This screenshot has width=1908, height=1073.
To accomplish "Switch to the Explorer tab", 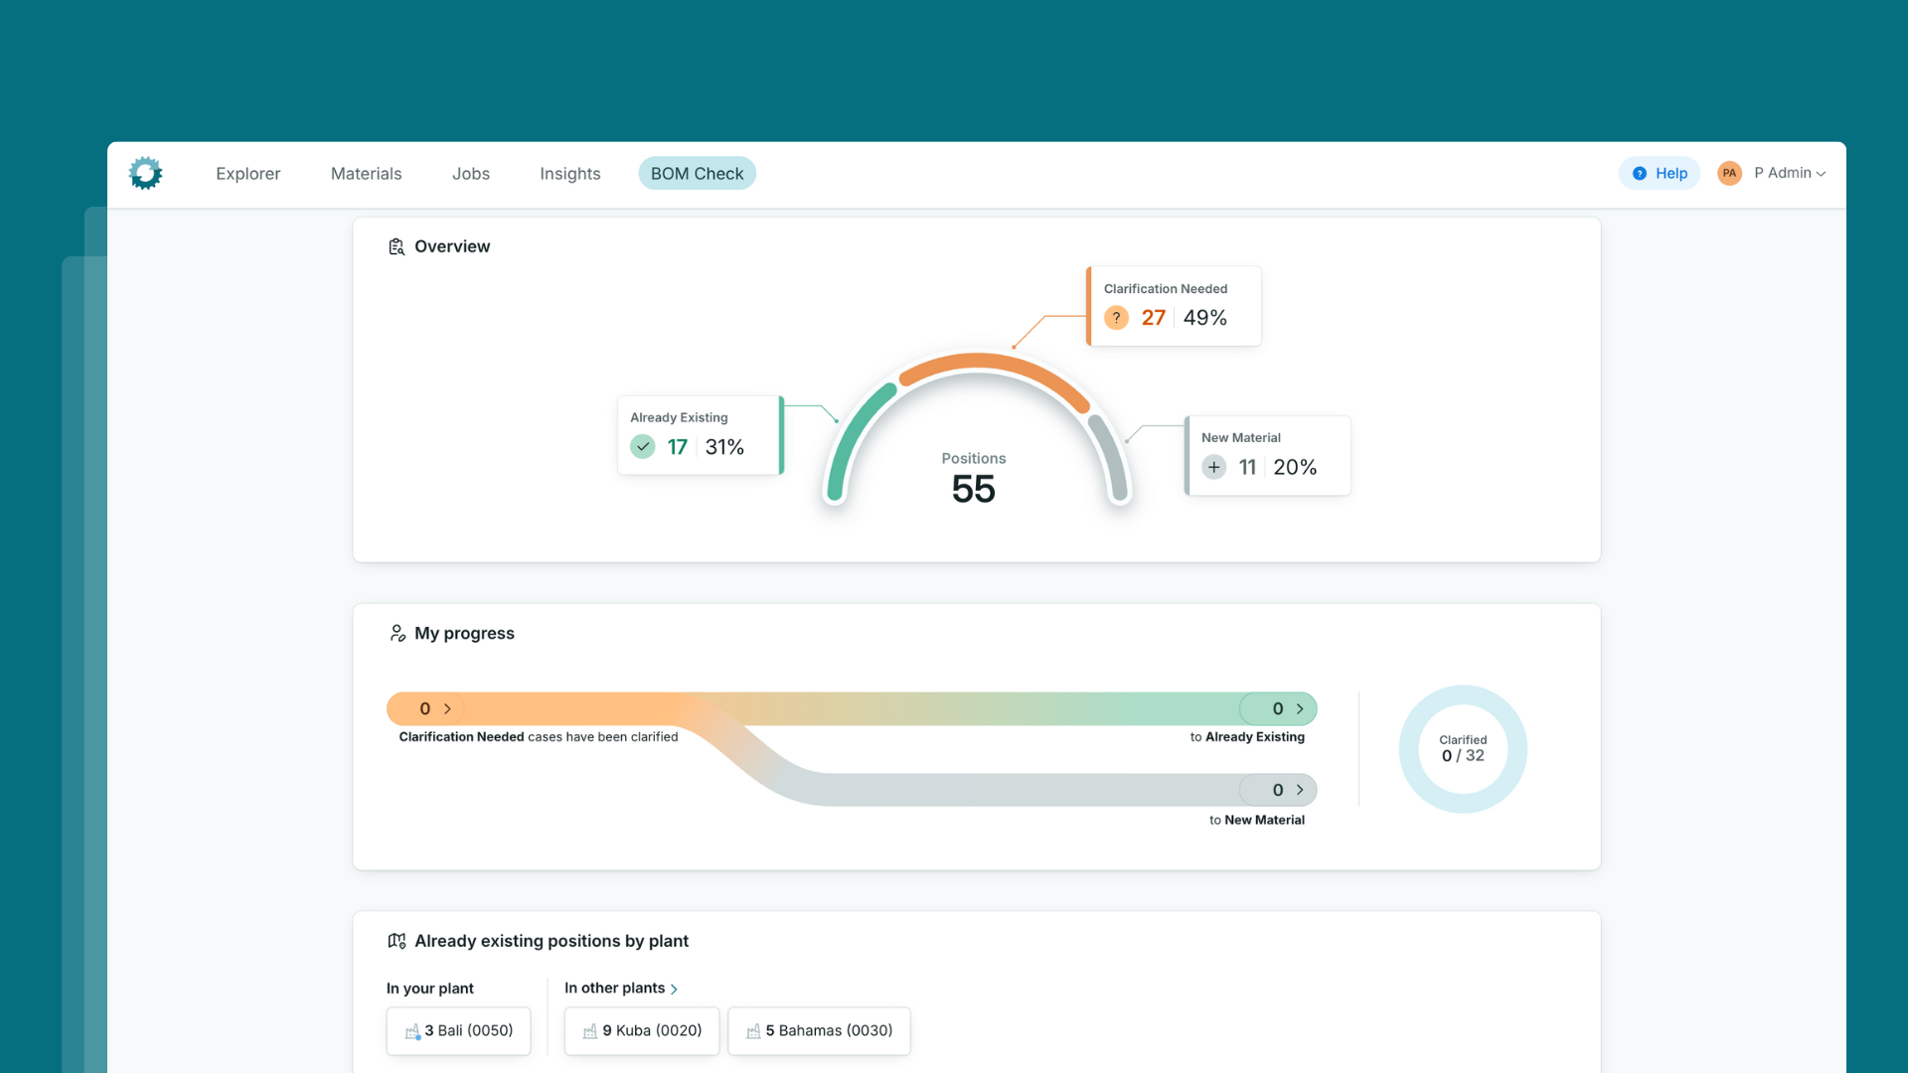I will click(247, 173).
